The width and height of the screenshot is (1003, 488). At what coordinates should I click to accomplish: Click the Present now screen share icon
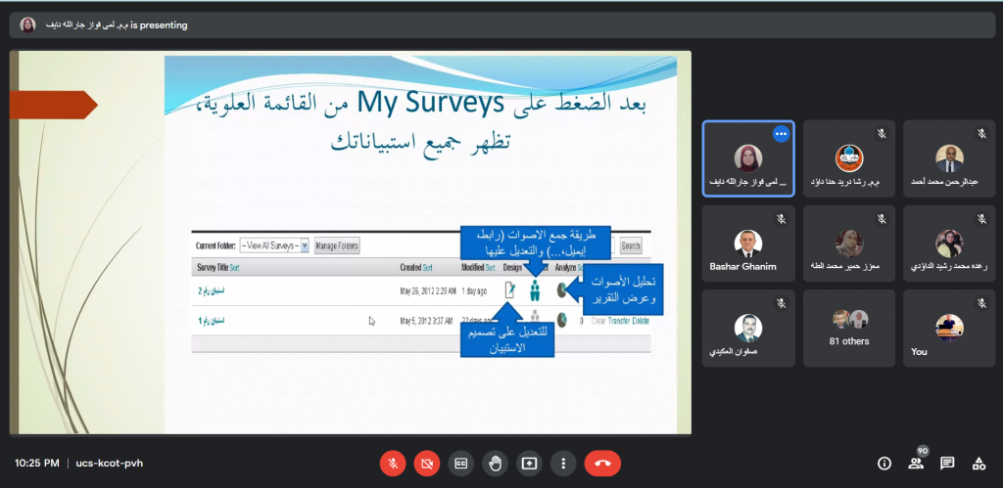tap(530, 463)
